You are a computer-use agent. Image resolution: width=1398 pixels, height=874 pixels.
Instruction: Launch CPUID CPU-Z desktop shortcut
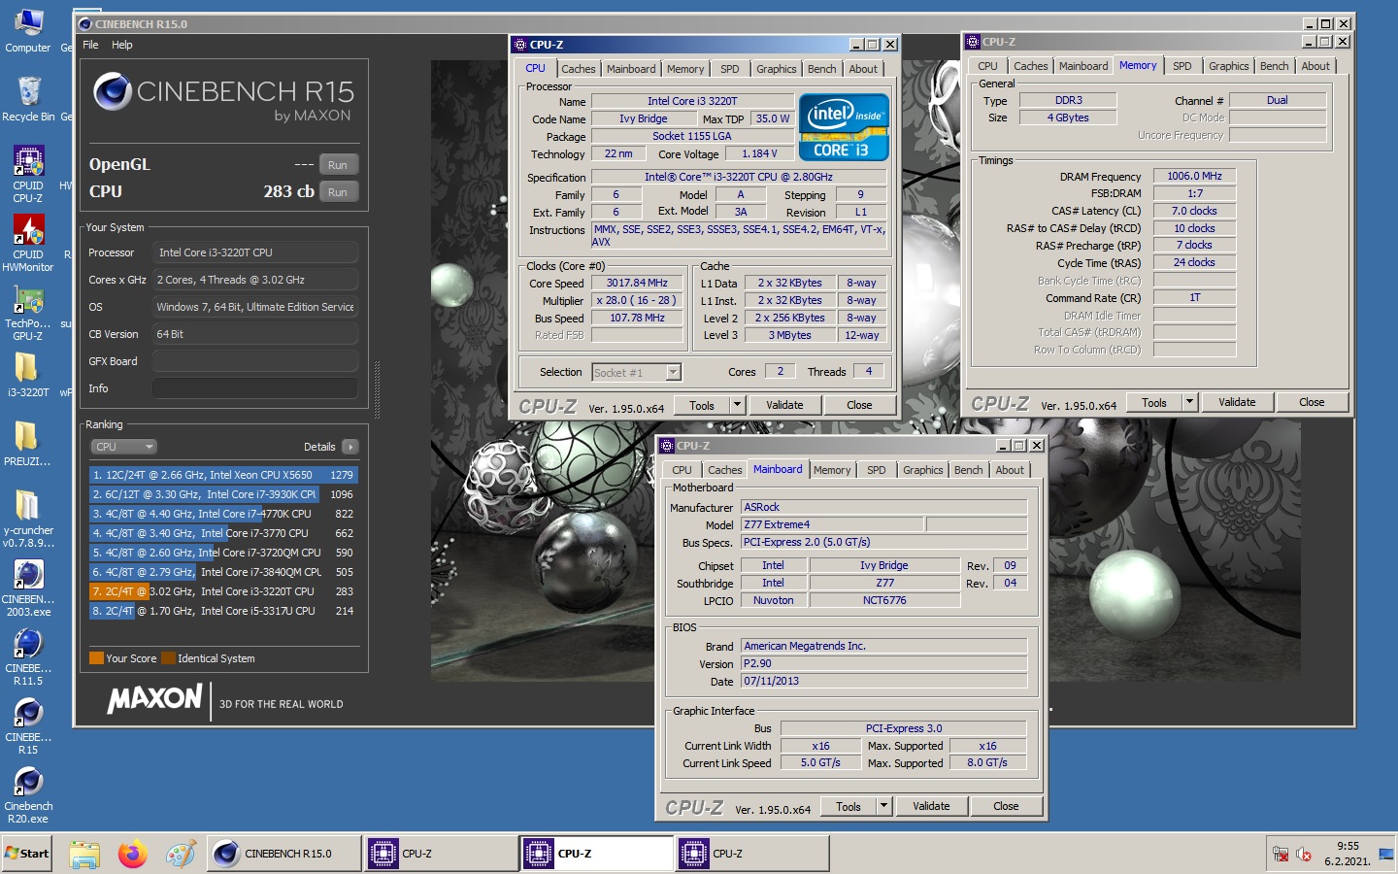(28, 174)
